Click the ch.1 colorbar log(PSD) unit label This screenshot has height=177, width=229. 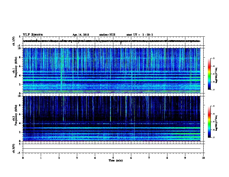(217, 75)
